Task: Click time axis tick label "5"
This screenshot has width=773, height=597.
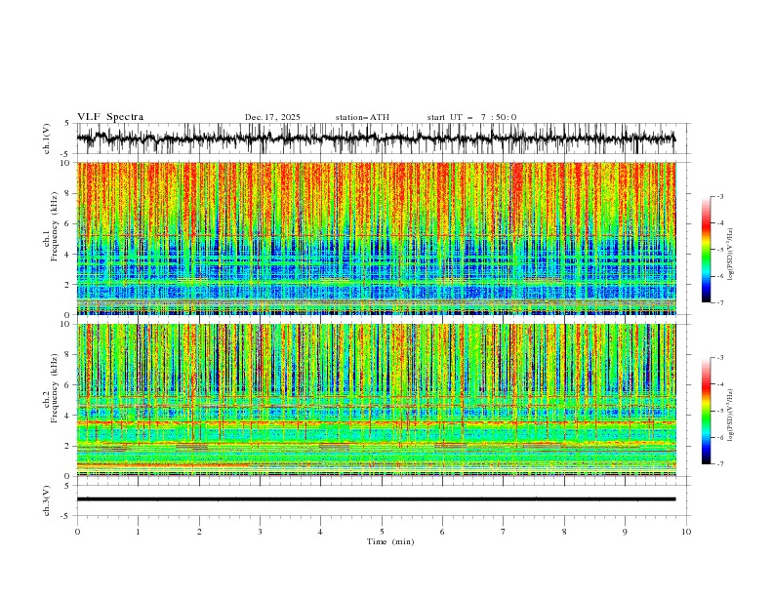Action: pos(382,532)
